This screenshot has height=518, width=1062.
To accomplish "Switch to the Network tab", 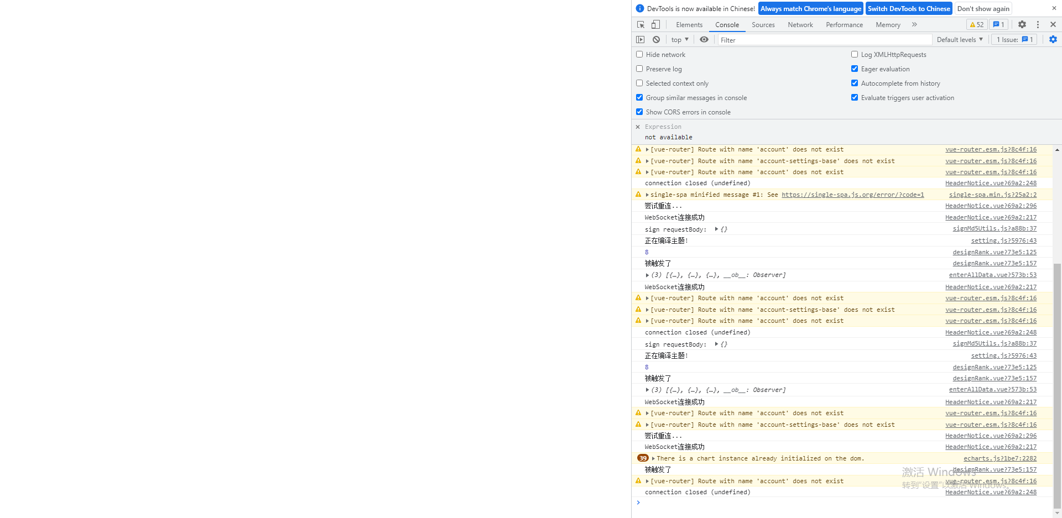I will pos(800,24).
